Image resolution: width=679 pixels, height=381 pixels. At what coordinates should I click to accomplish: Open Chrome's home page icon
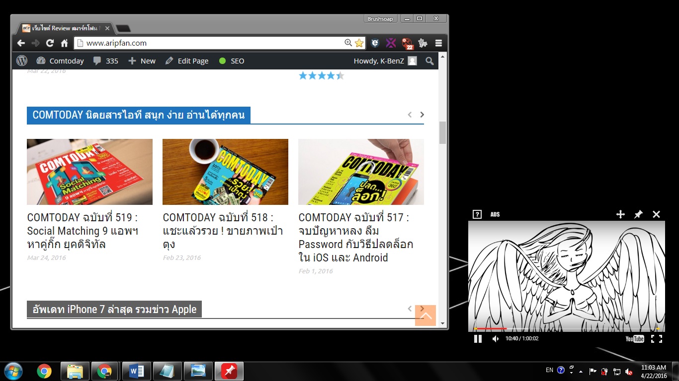[64, 43]
